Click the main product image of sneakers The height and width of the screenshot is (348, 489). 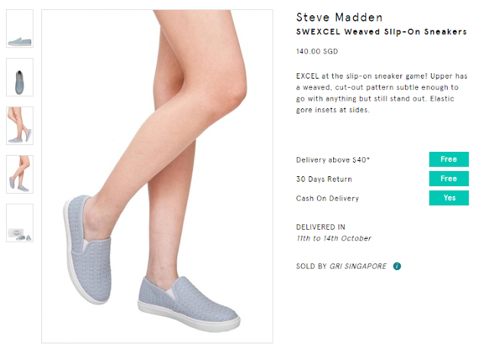click(x=157, y=176)
